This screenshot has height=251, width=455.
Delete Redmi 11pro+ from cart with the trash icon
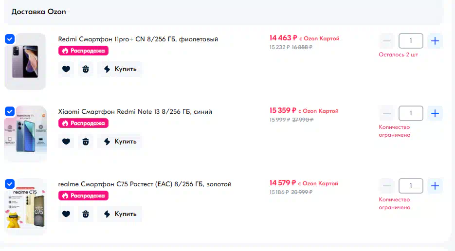86,69
